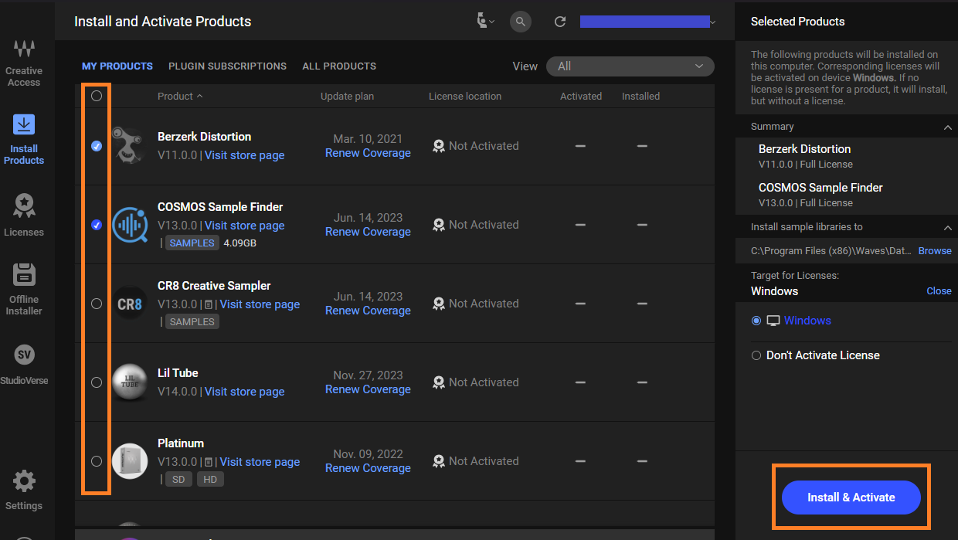958x540 pixels.
Task: Click the Install & Activate button
Action: 851,498
